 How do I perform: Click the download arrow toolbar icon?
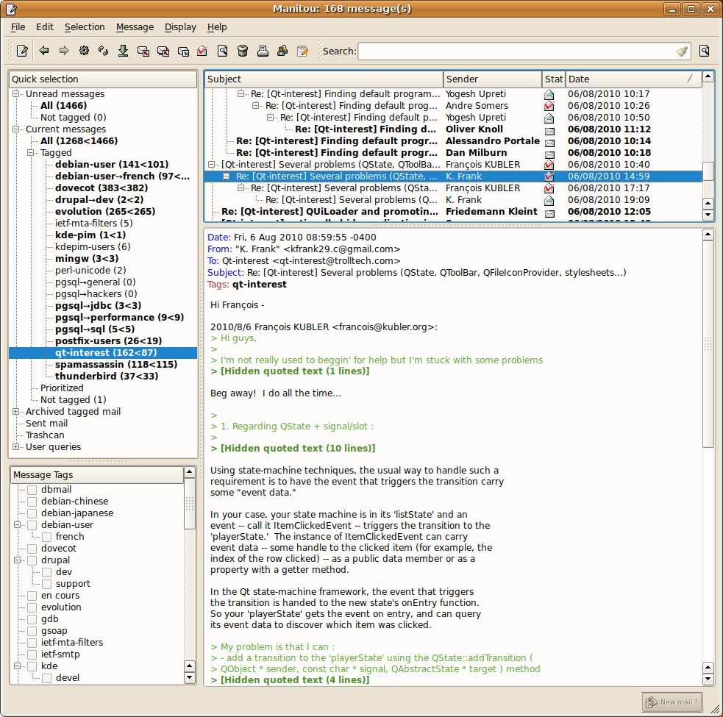(124, 51)
